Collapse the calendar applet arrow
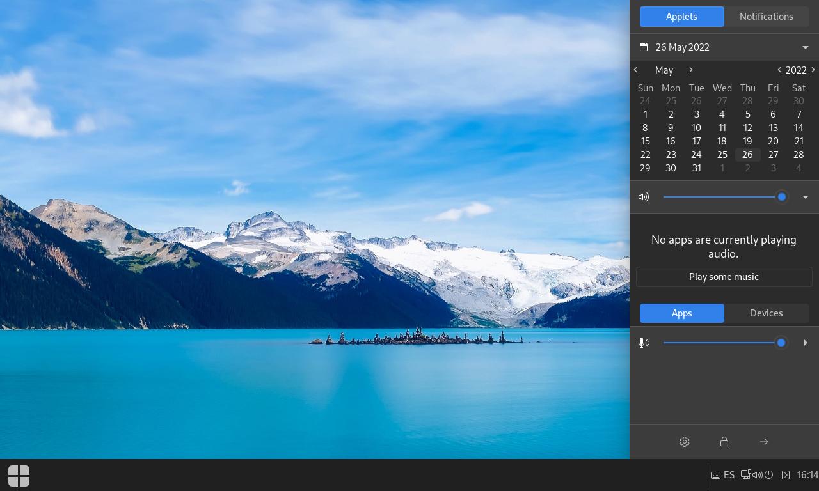The image size is (819, 491). (x=806, y=47)
